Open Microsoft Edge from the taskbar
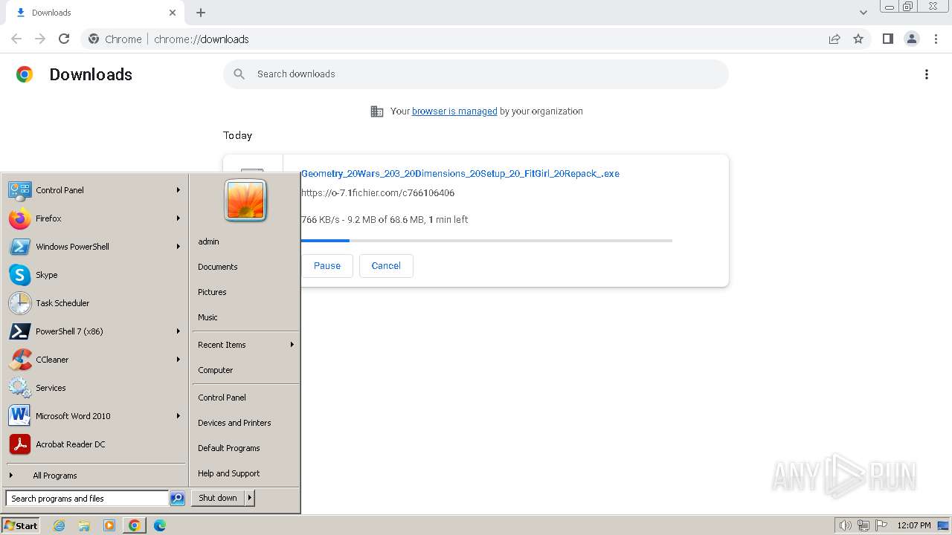 (x=159, y=525)
